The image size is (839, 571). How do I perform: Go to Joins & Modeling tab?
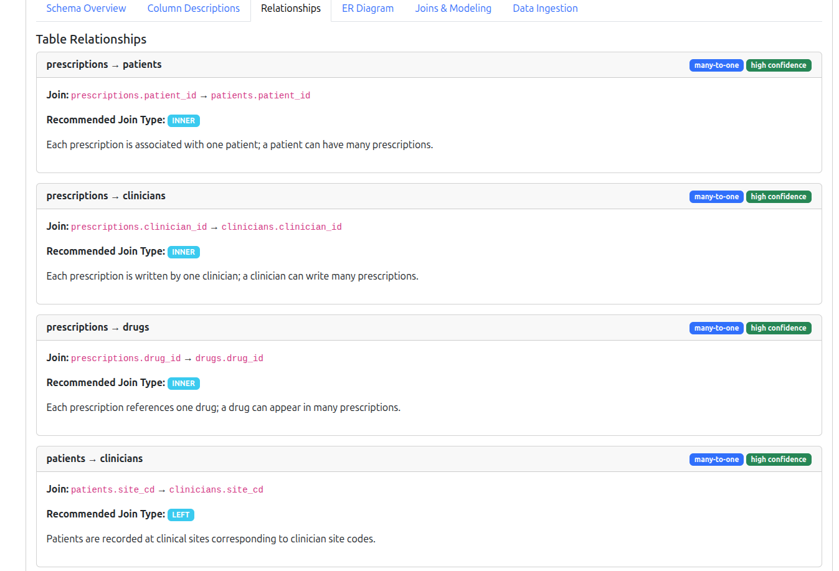(453, 9)
